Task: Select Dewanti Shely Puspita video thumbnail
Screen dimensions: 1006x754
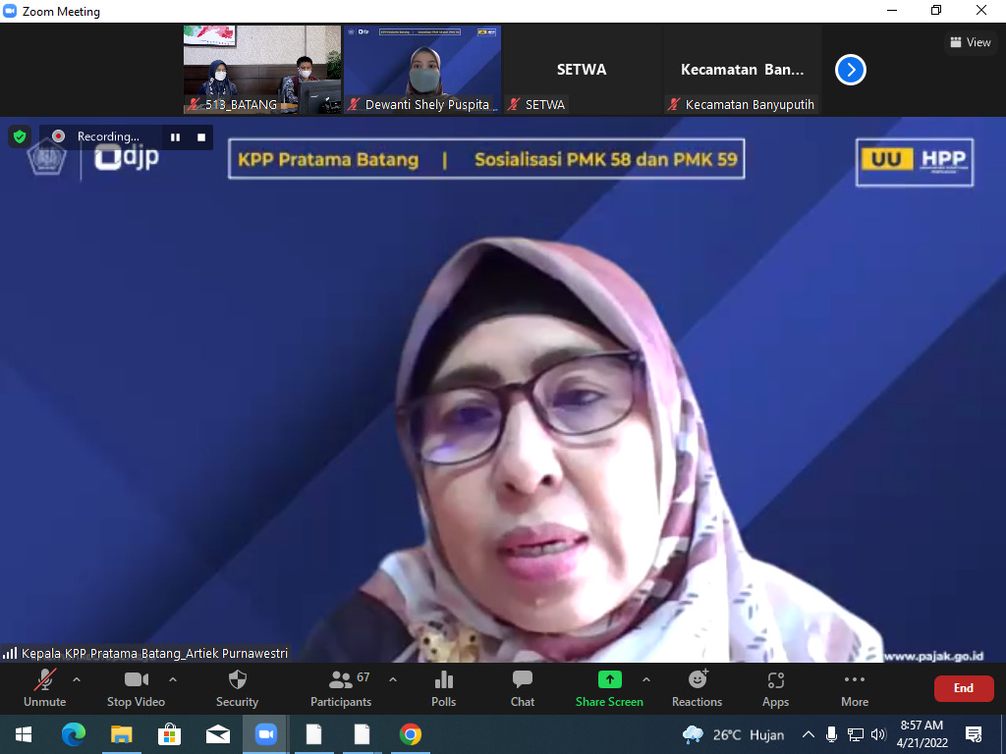Action: point(422,70)
